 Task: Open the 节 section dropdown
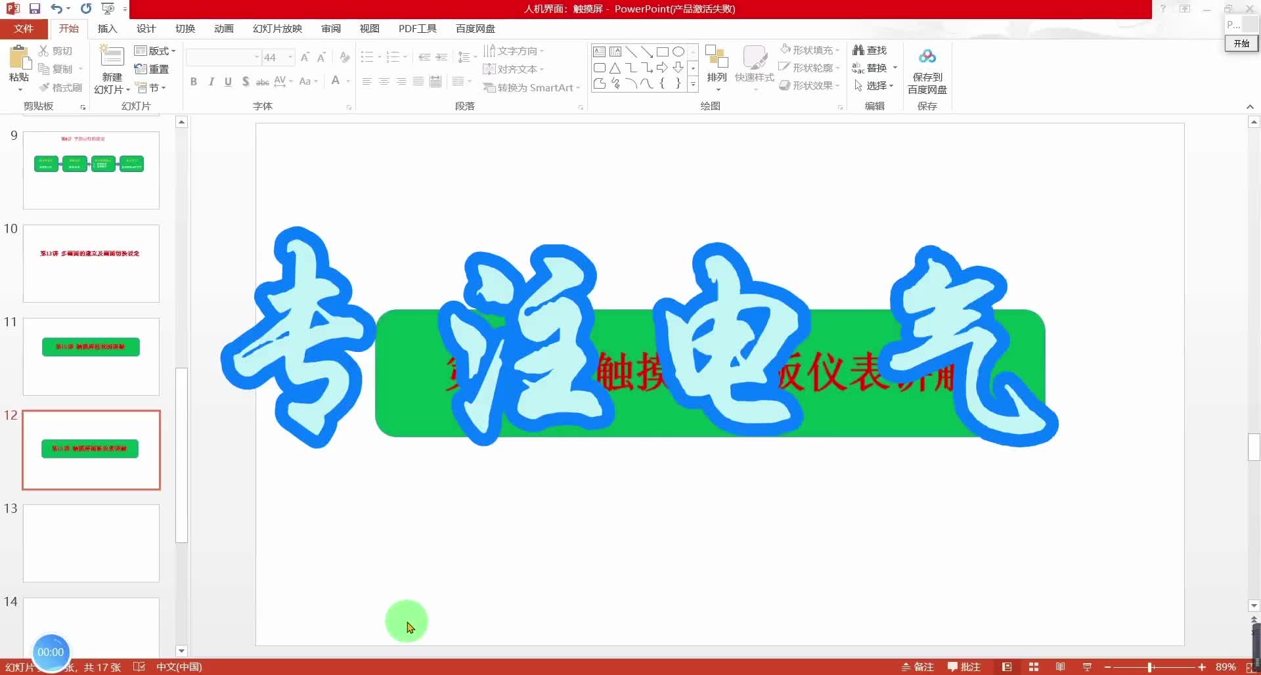click(x=150, y=87)
